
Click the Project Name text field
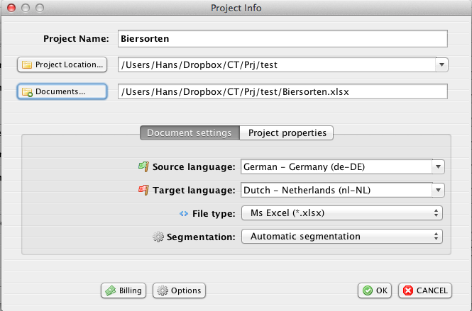[x=282, y=38]
